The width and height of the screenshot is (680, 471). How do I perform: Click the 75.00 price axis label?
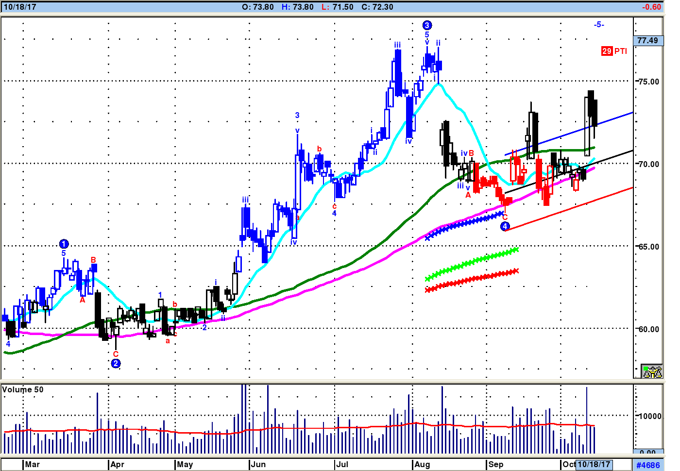(649, 82)
